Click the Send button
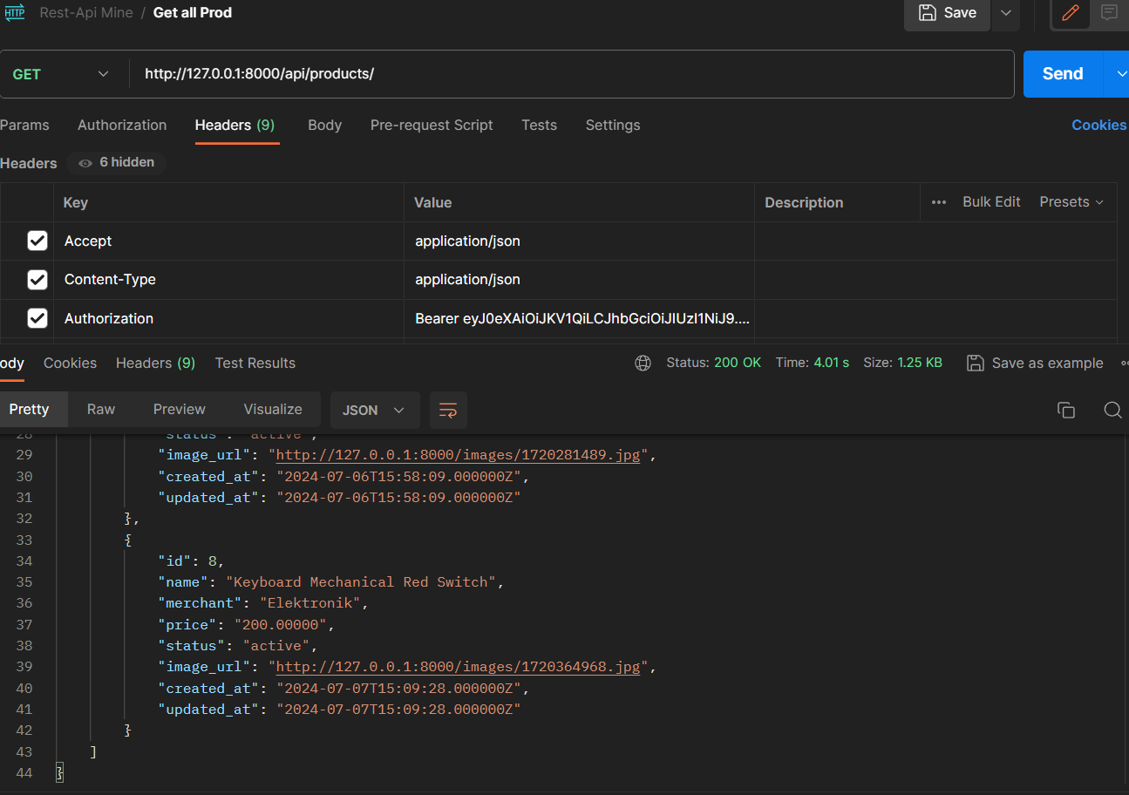 click(1063, 74)
